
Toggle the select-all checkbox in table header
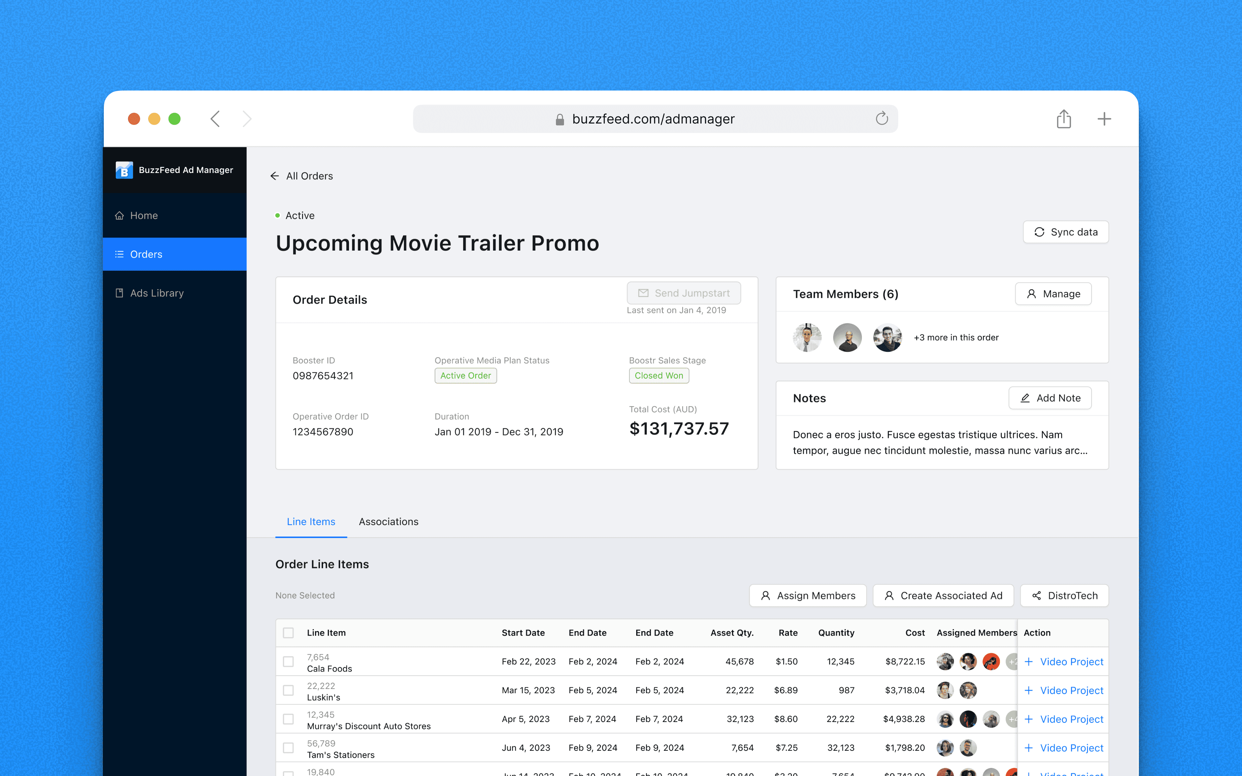click(289, 633)
